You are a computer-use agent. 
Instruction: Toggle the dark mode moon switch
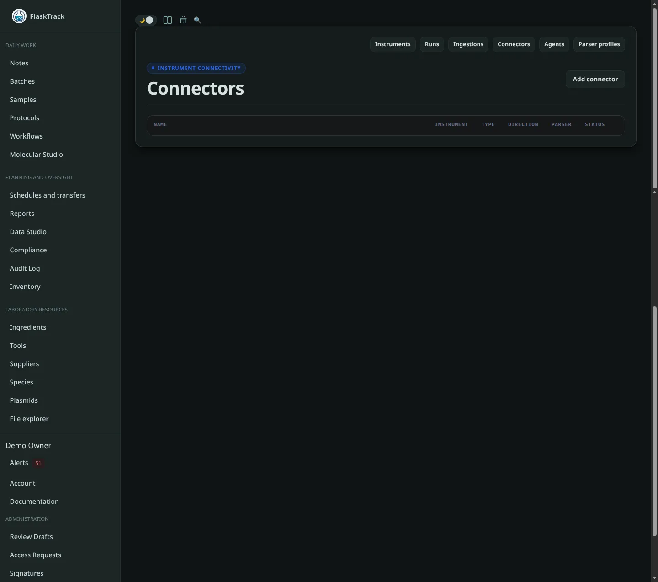click(146, 20)
